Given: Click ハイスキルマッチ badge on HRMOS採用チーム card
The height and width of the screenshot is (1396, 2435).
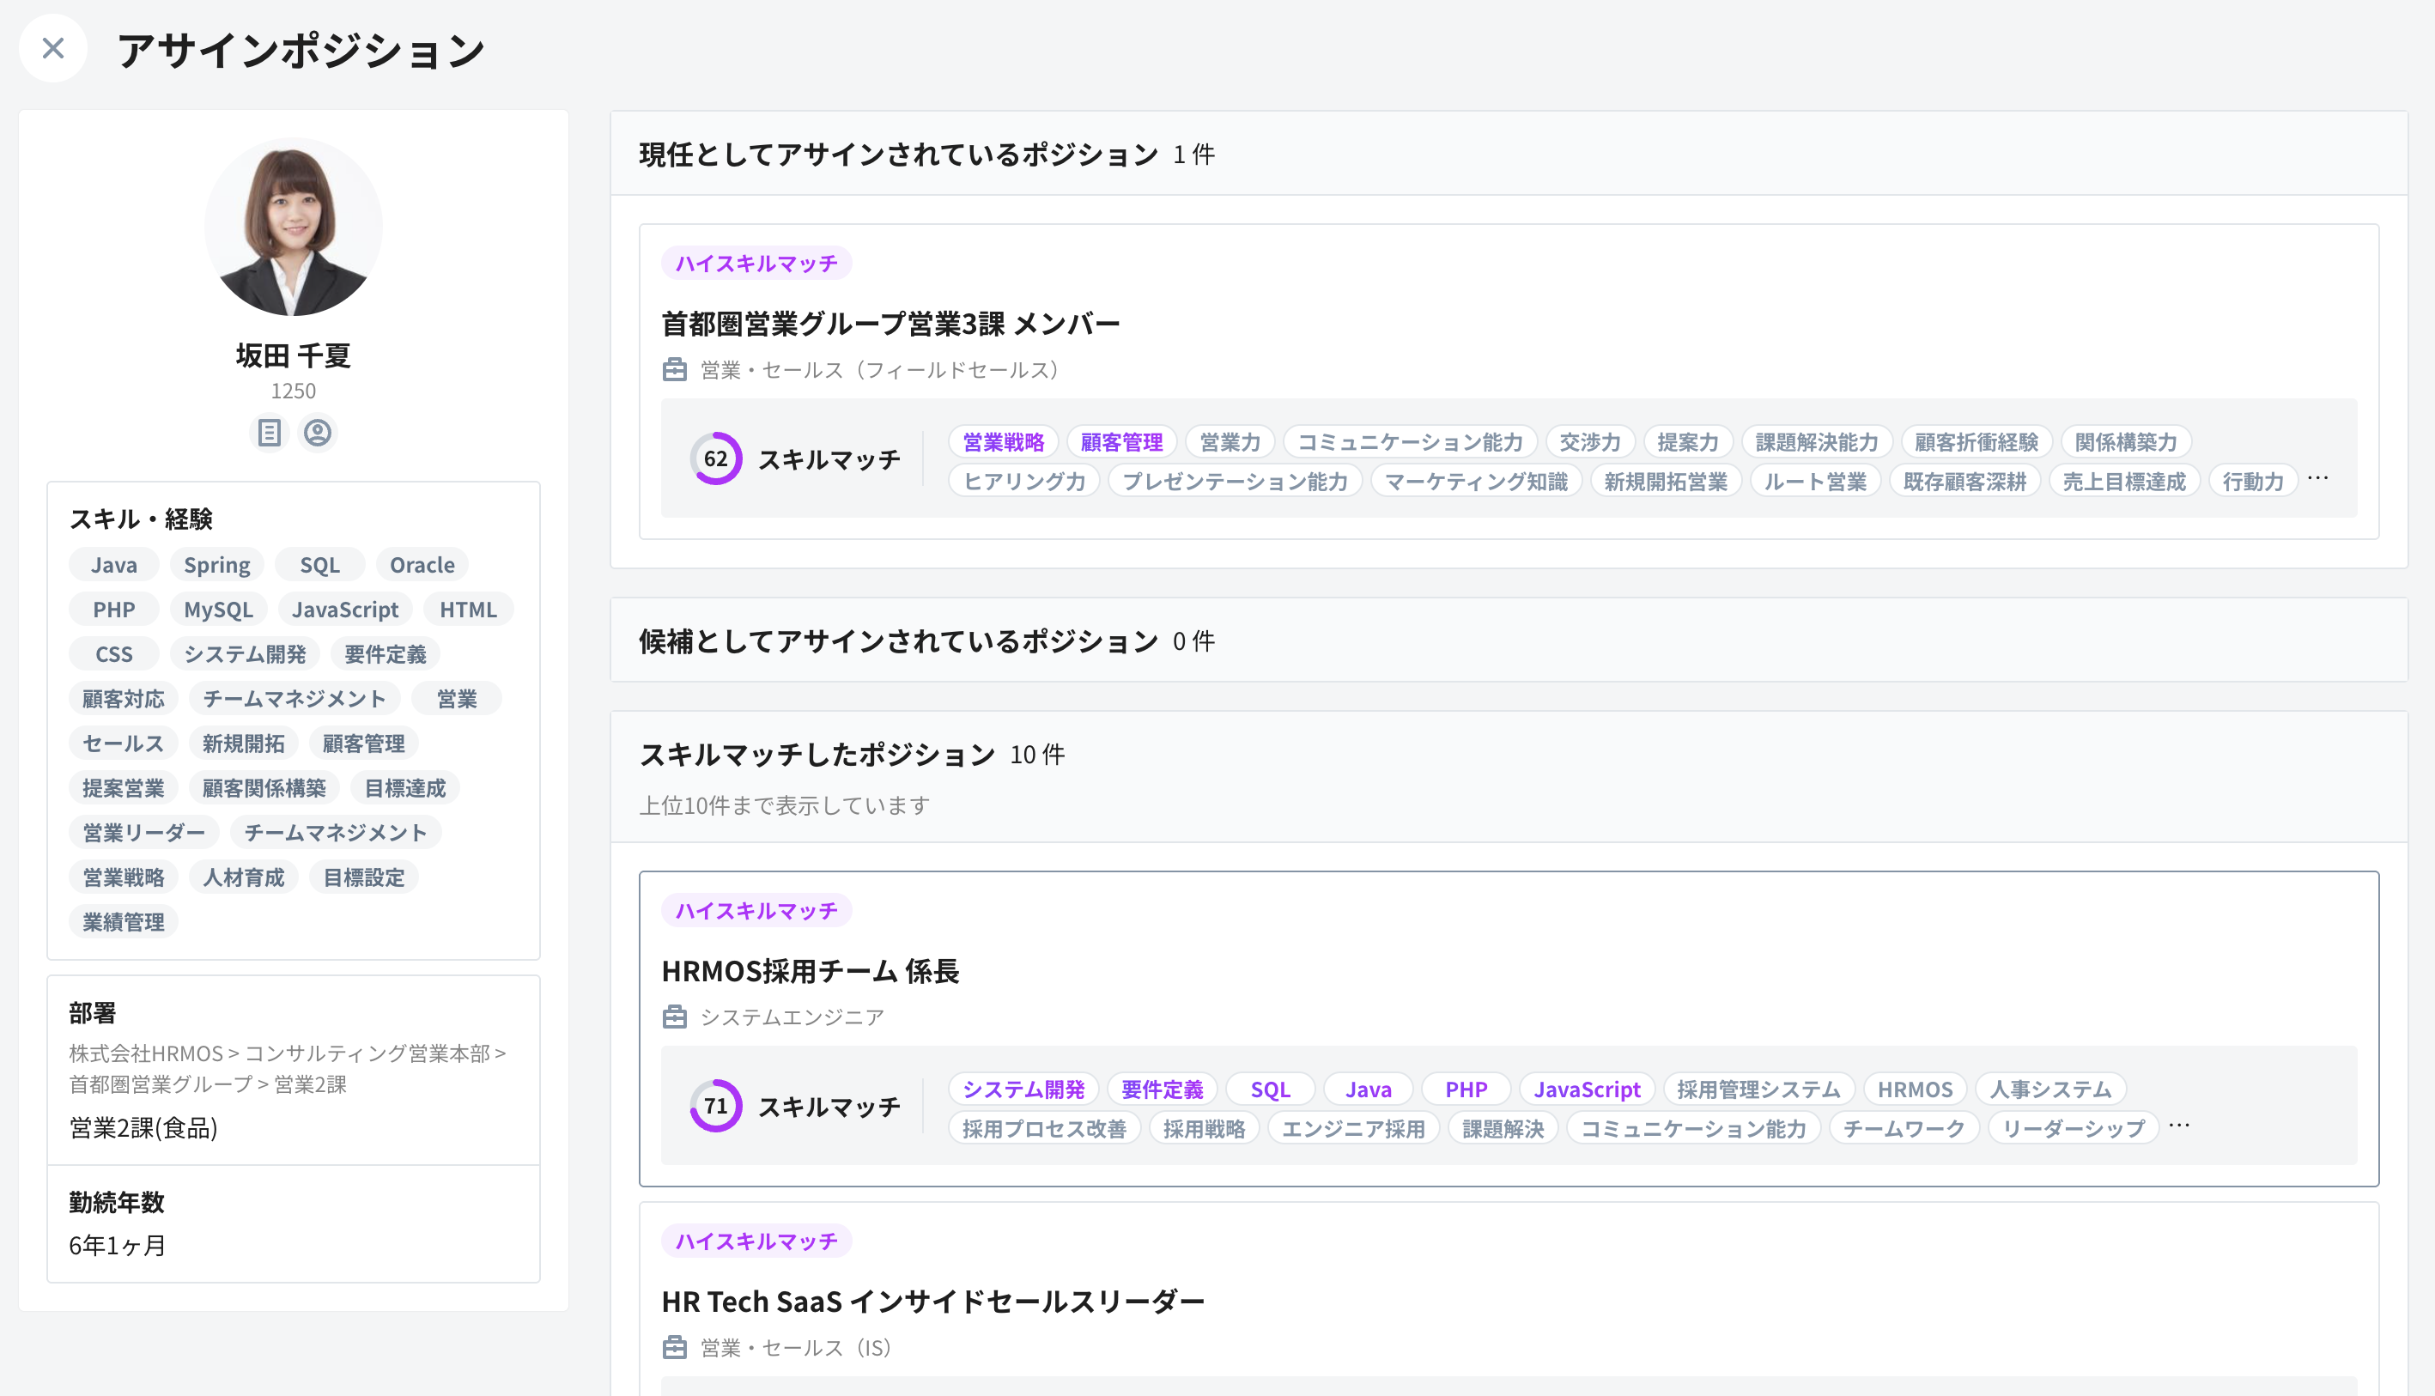Looking at the screenshot, I should point(756,910).
